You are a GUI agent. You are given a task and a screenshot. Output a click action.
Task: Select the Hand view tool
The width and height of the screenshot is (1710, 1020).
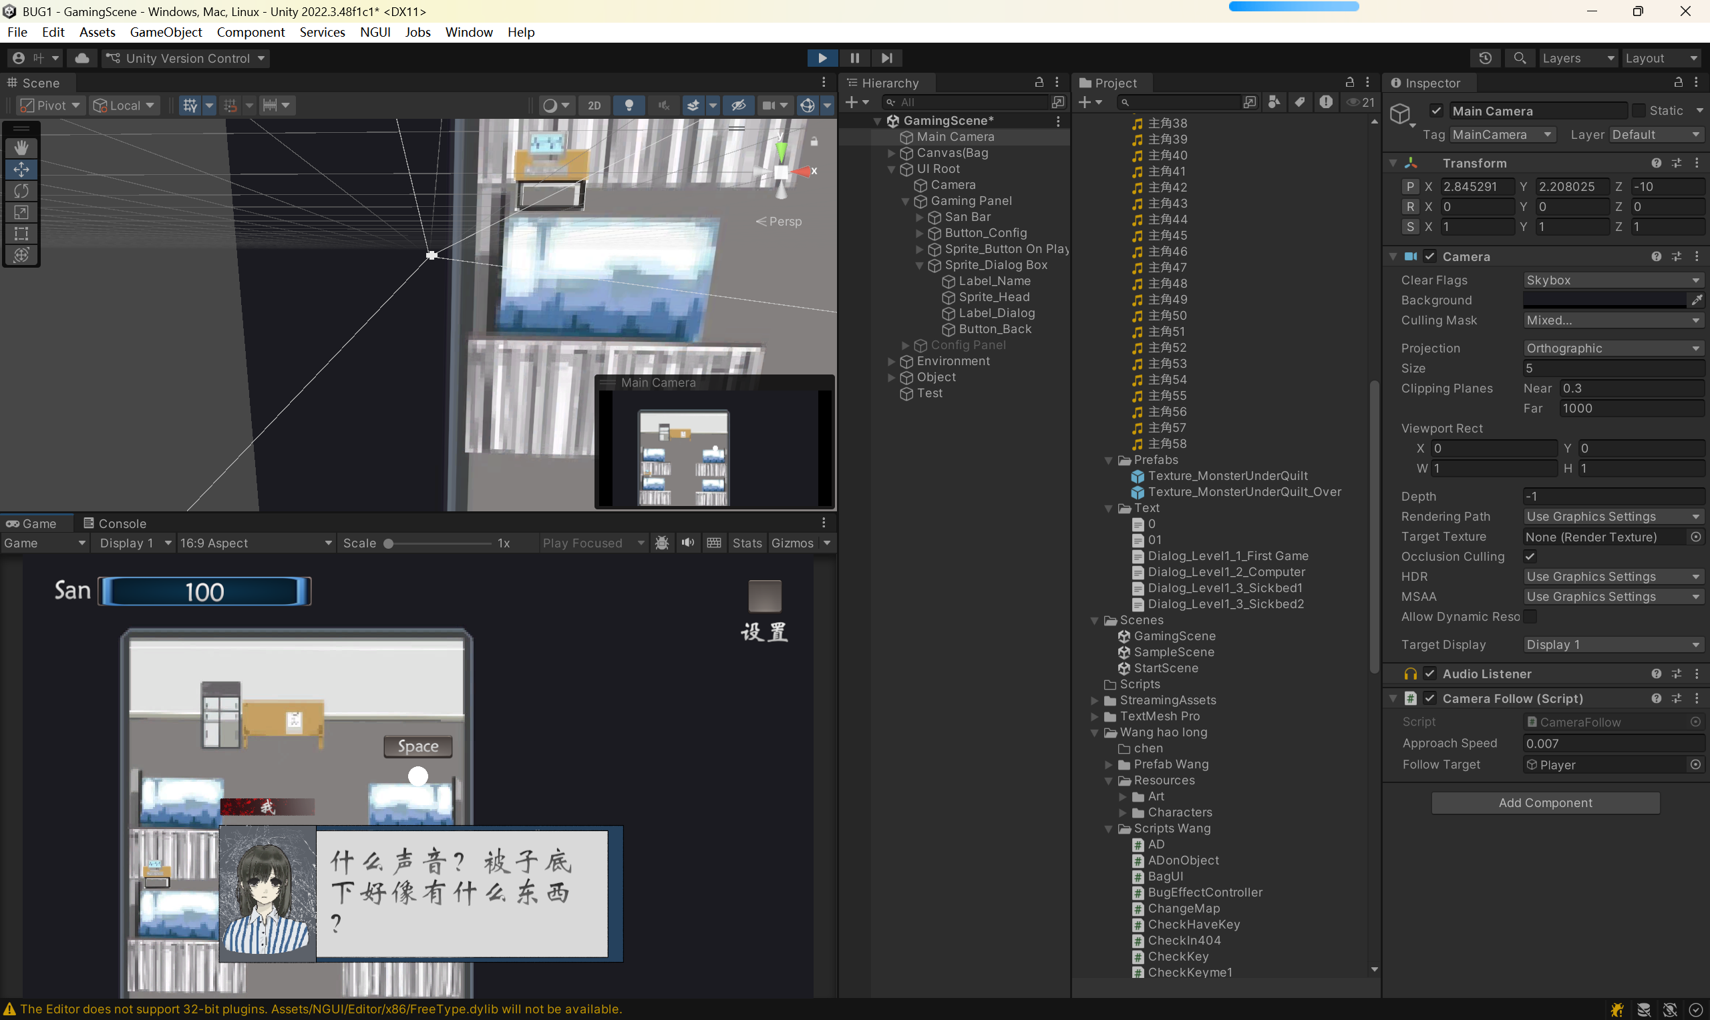(x=21, y=148)
